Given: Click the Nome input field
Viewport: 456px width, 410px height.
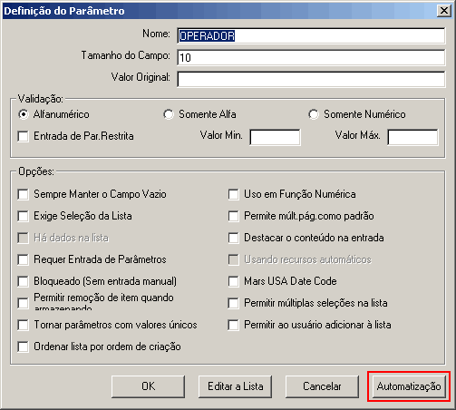Looking at the screenshot, I should 311,35.
